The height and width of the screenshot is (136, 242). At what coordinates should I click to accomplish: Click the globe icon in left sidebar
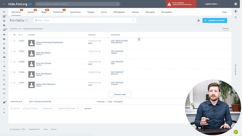[x=4, y=48]
